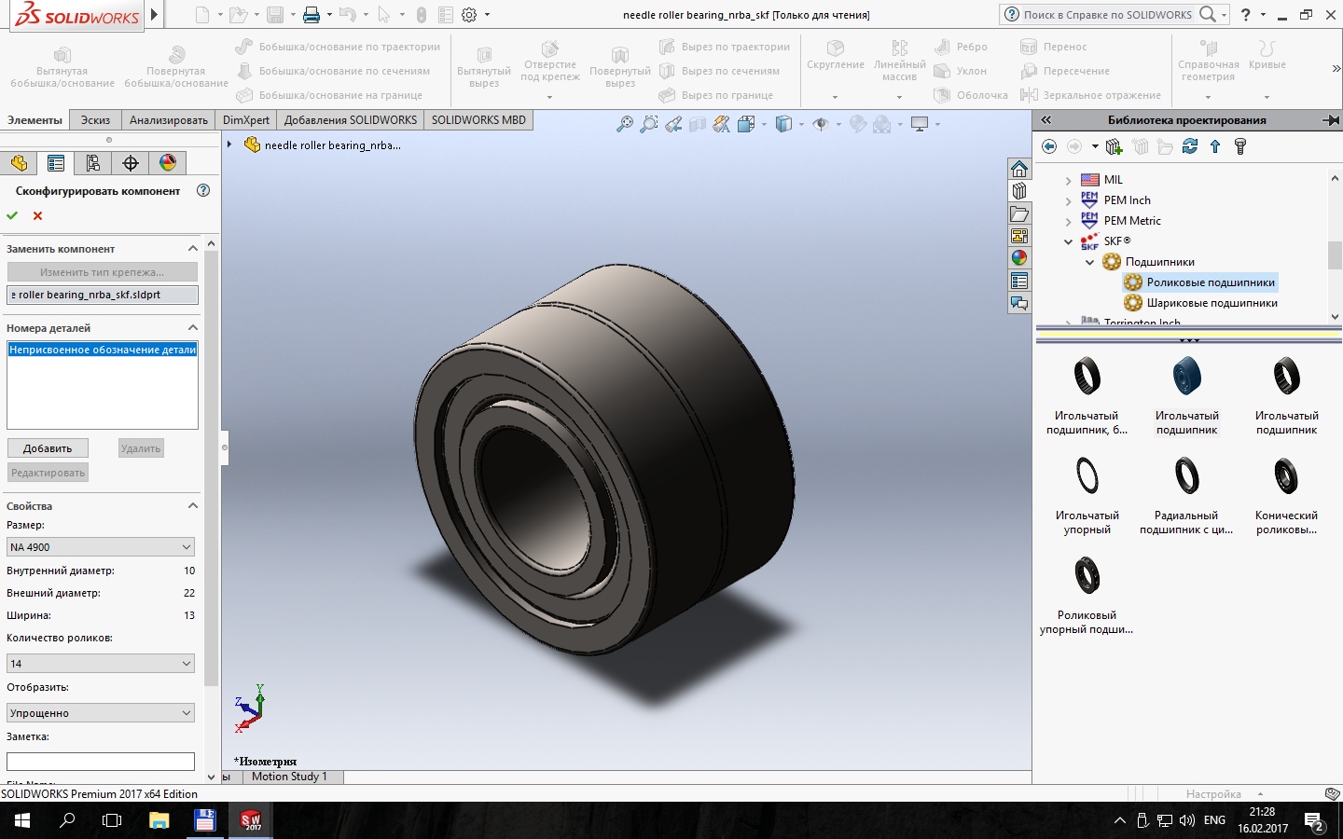Select Шариковые подшипники folder
1343x839 pixels.
(x=1201, y=303)
